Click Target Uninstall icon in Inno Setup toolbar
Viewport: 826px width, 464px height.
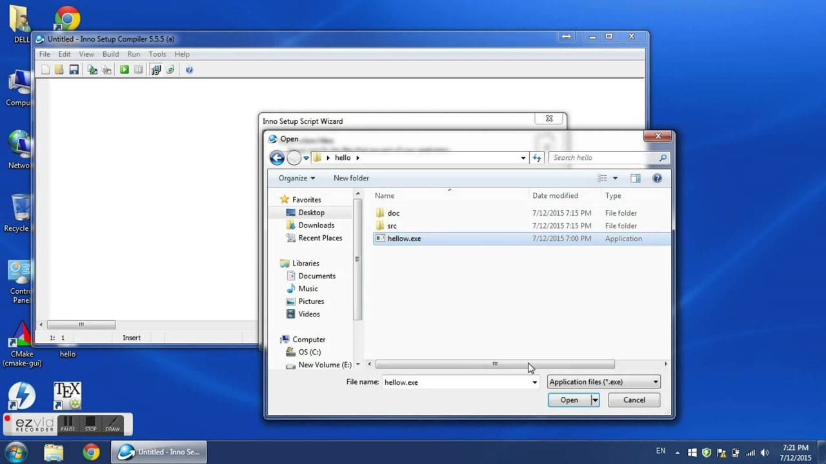[170, 70]
